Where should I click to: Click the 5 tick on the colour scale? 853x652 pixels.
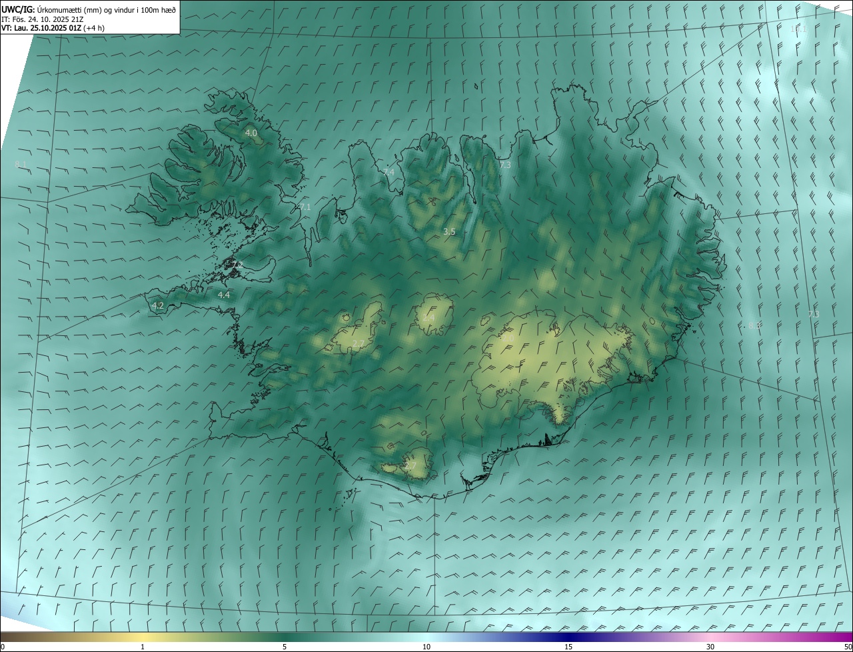click(x=285, y=647)
